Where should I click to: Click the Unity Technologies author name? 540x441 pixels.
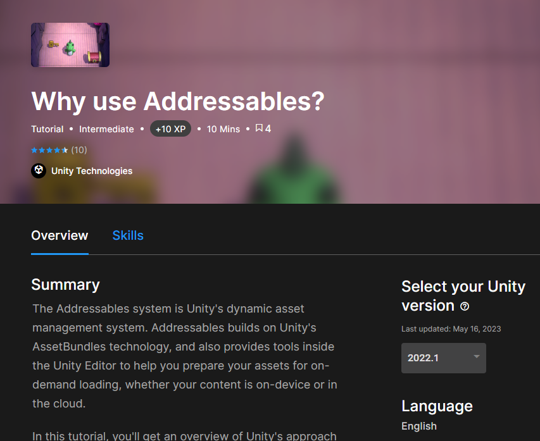pyautogui.click(x=92, y=171)
